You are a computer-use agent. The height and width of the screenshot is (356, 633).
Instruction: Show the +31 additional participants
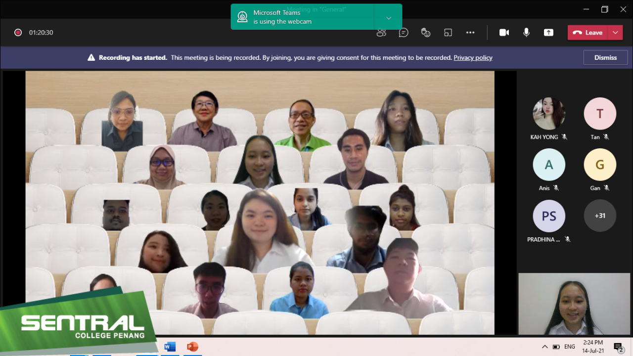tap(600, 216)
